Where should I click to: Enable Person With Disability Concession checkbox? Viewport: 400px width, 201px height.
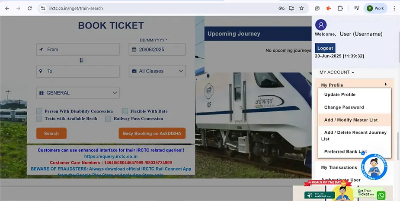point(39,111)
